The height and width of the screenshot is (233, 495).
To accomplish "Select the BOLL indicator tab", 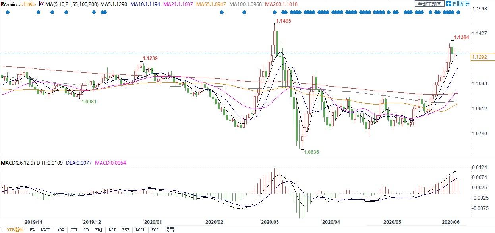I will pyautogui.click(x=140, y=230).
